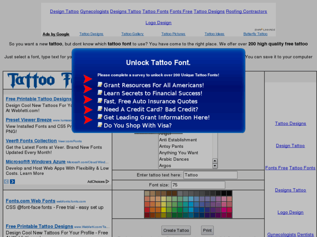
Task: Click Fonts Free link in top banner
Action: tap(181, 11)
